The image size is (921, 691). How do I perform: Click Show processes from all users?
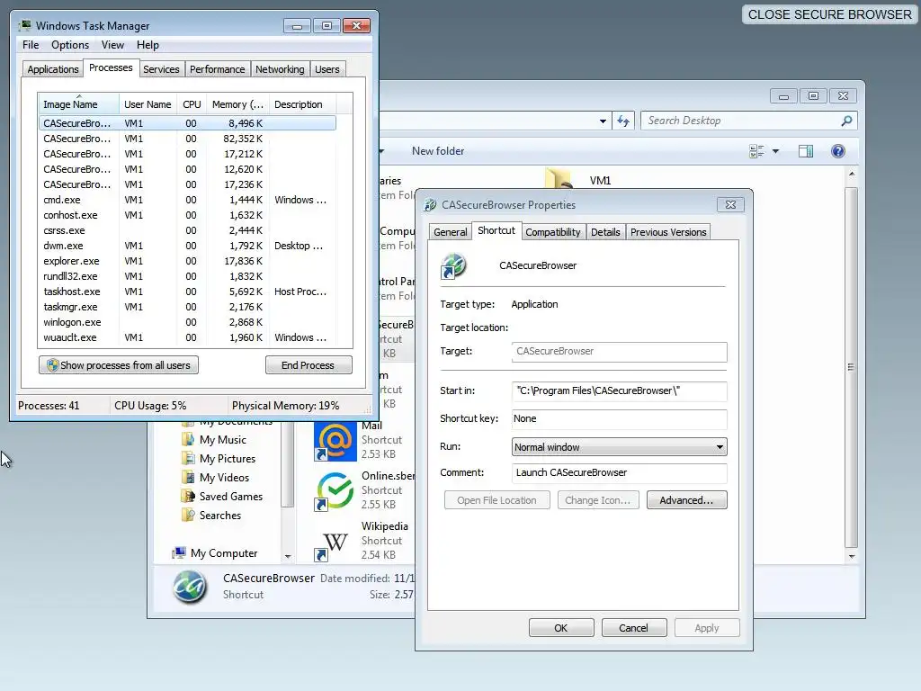[x=119, y=365]
